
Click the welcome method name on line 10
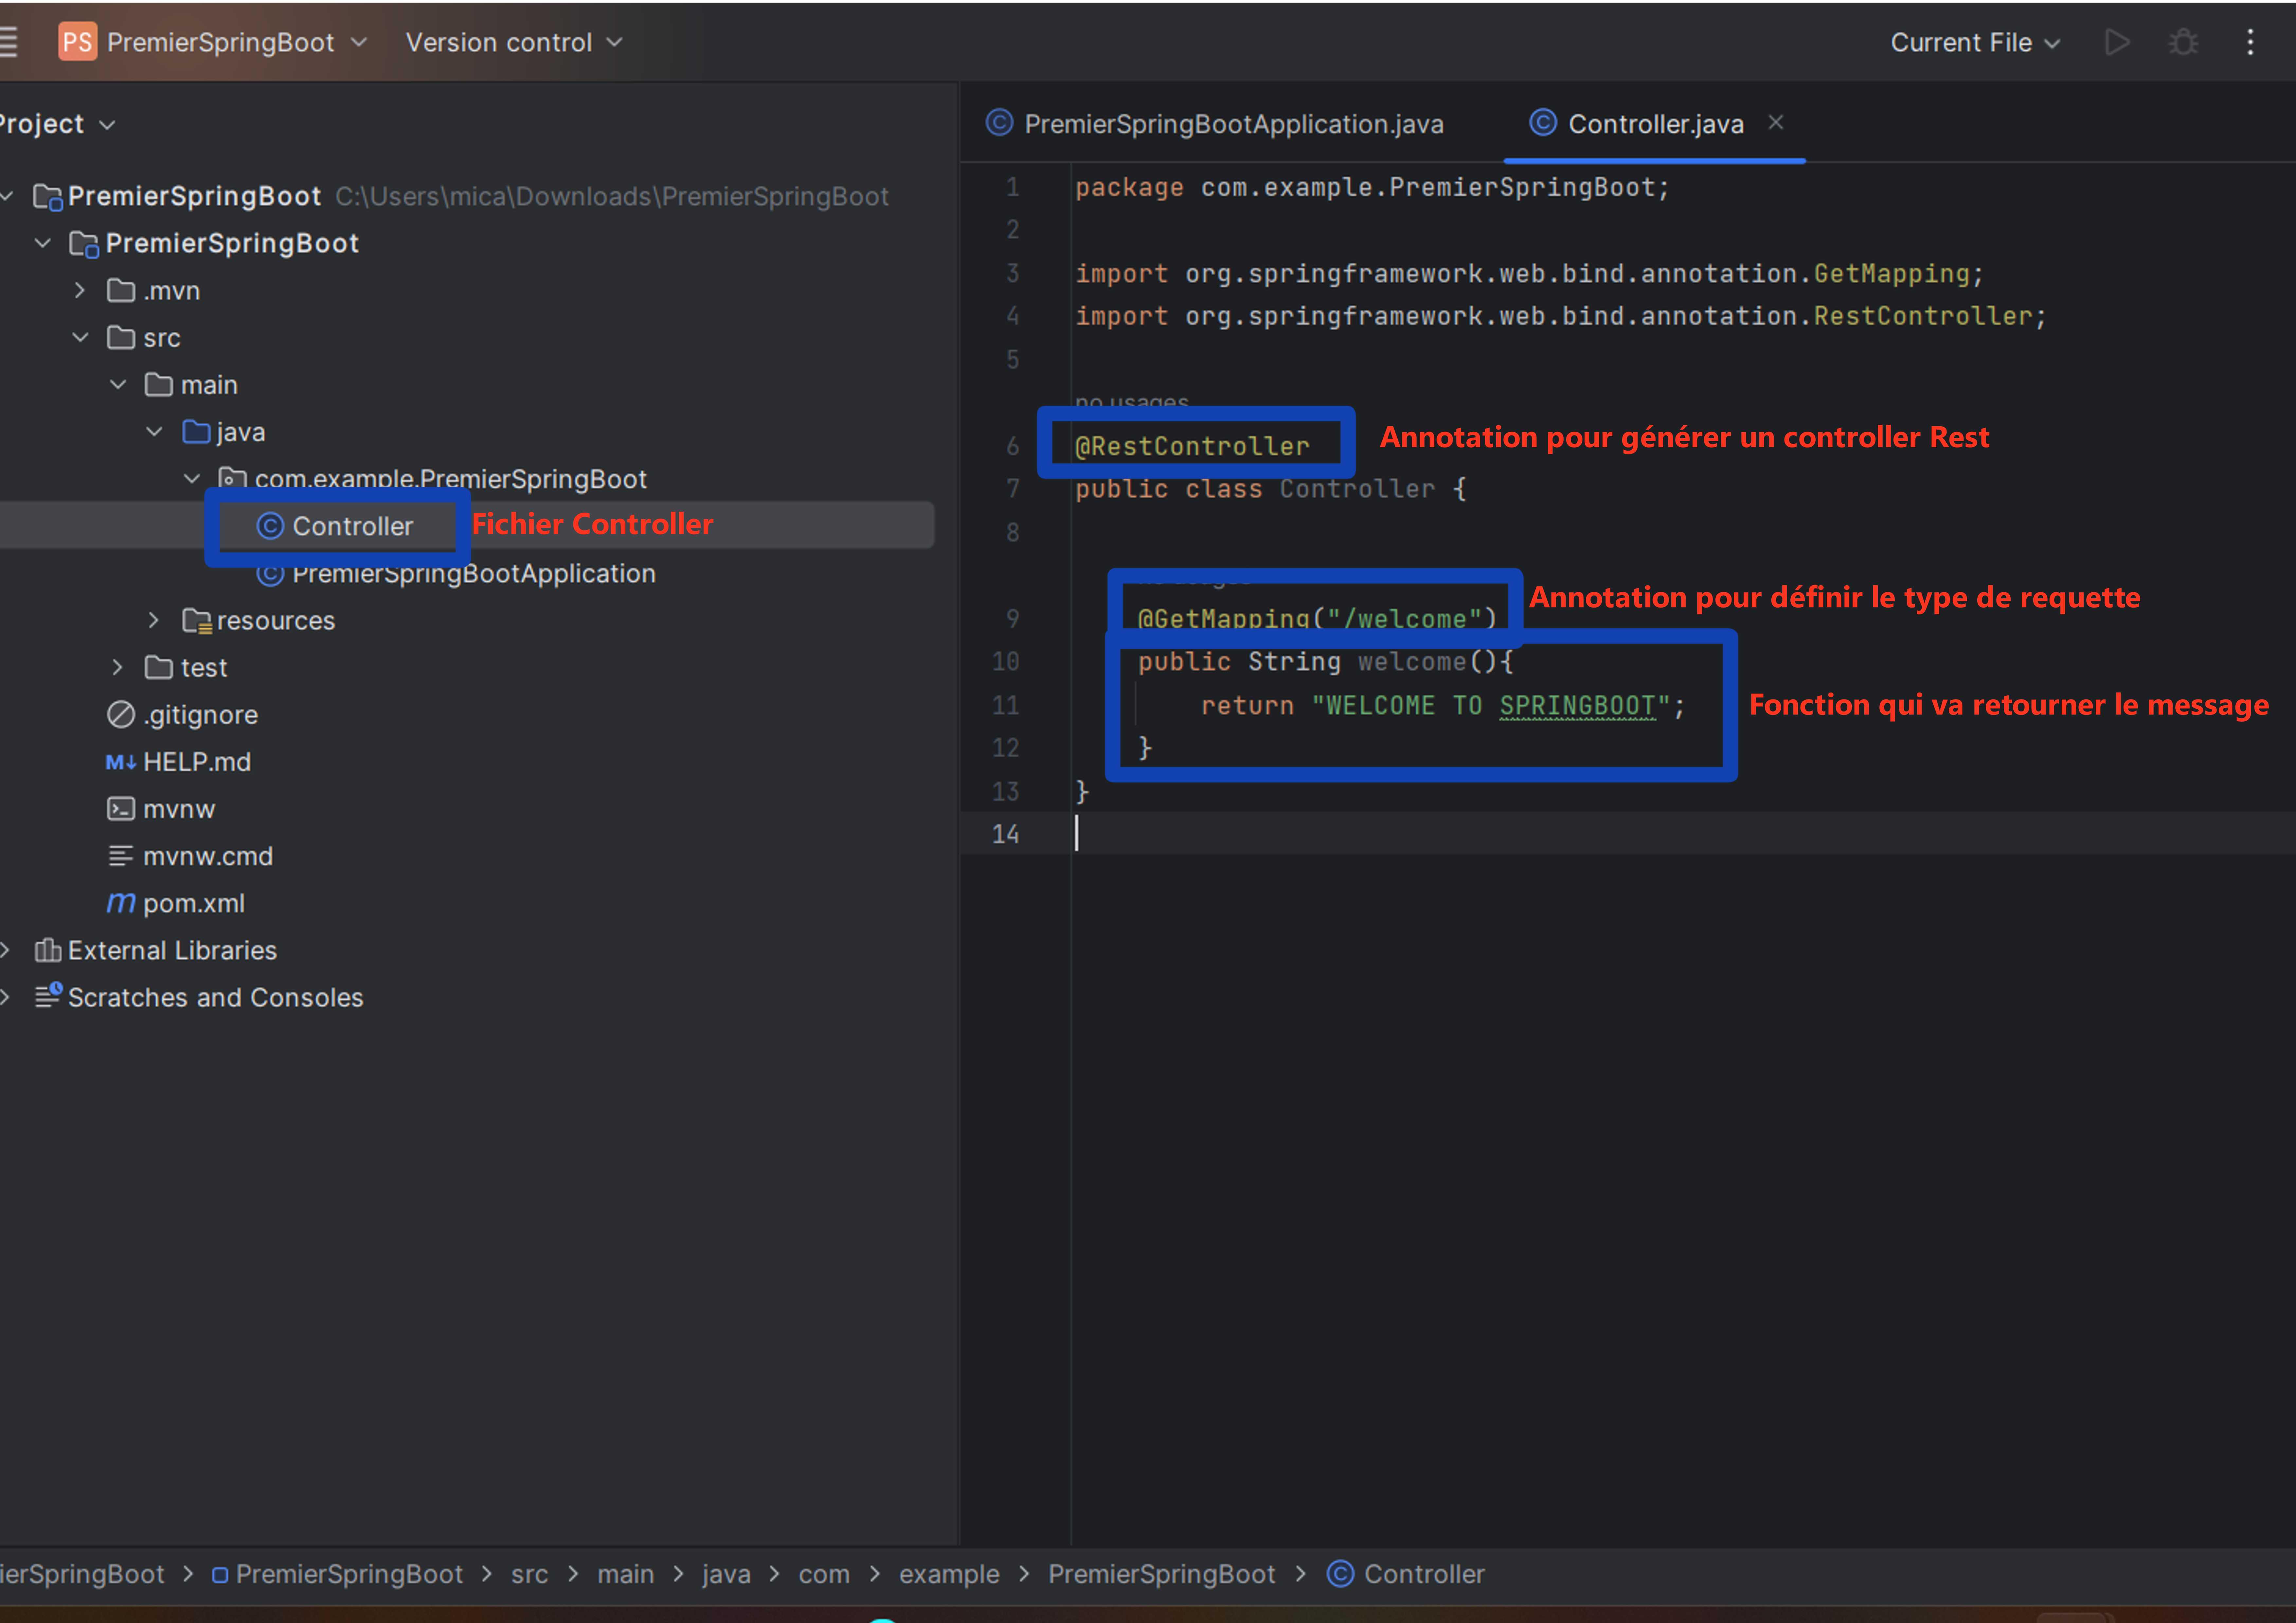(1412, 662)
